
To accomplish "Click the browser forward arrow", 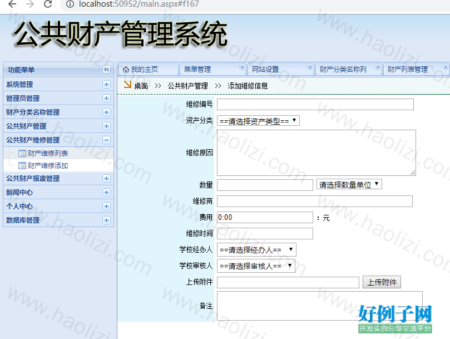I will 30,4.
